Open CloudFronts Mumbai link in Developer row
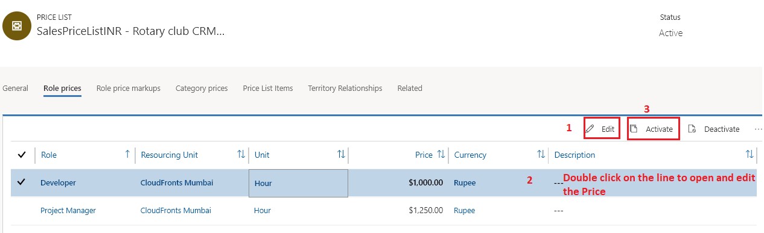Viewport: 764px width, 233px height. pyautogui.click(x=176, y=182)
